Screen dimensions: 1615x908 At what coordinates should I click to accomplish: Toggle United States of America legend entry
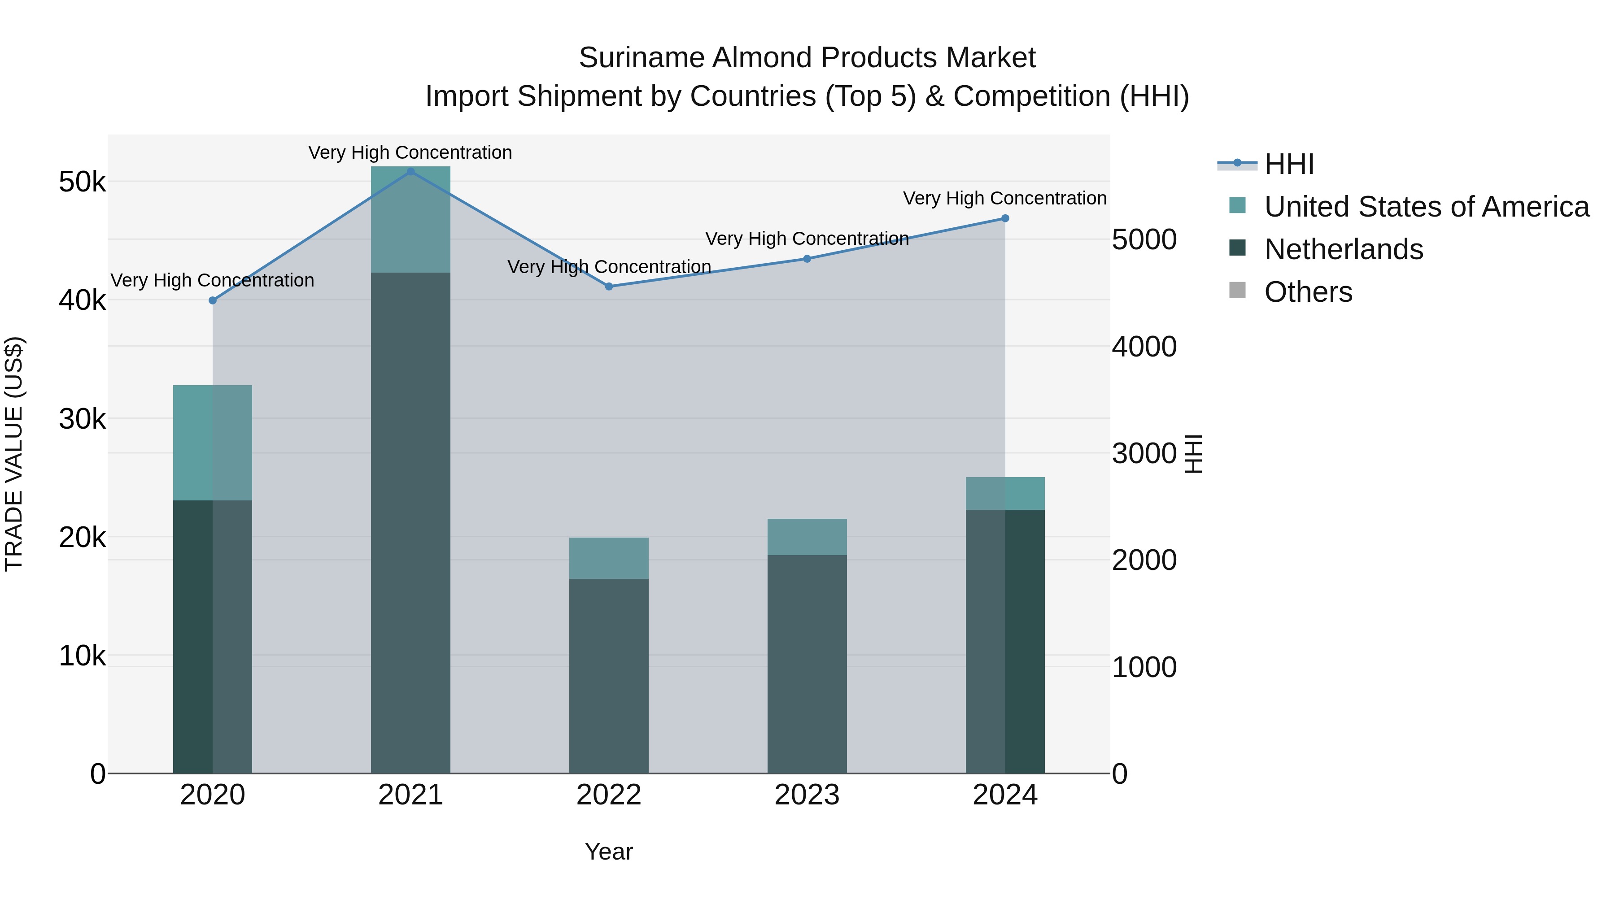tap(1403, 207)
